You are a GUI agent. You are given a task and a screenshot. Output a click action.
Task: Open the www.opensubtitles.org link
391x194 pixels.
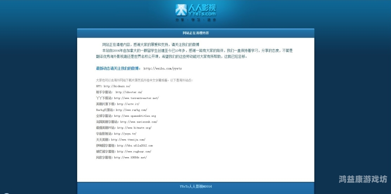tap(135, 116)
